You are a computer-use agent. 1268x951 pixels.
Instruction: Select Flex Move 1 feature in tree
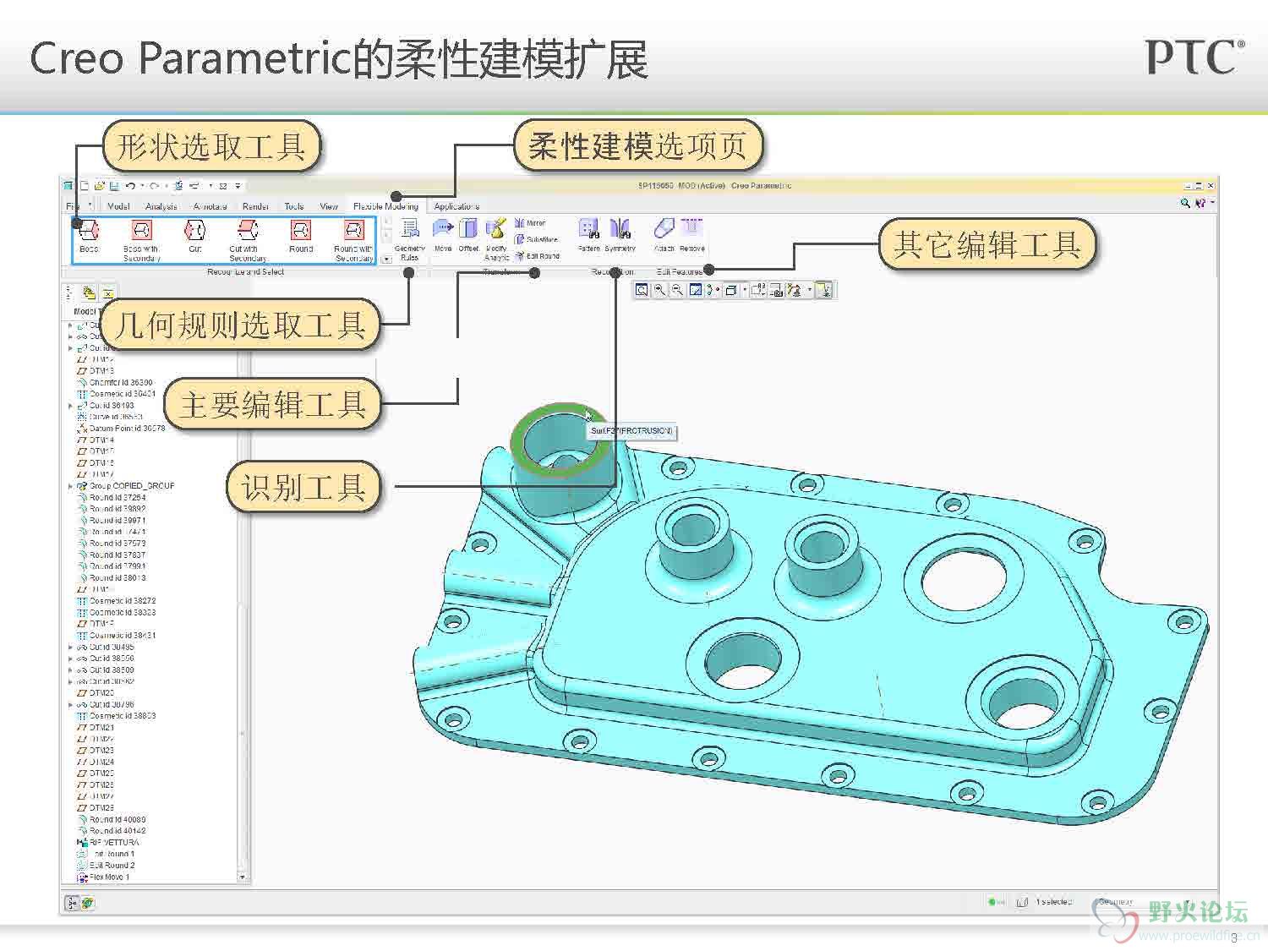tap(103, 877)
